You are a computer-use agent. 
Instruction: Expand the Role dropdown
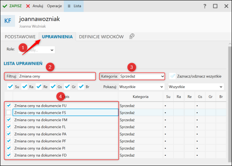click(x=37, y=50)
